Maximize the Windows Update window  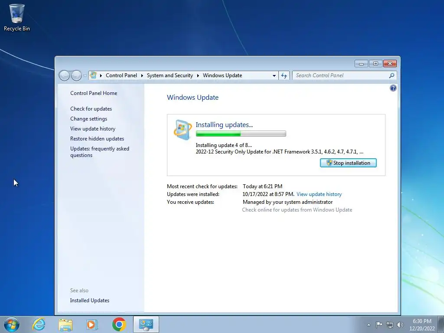[x=375, y=64]
